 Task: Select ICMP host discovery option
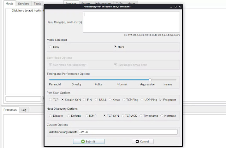[x=87, y=116]
